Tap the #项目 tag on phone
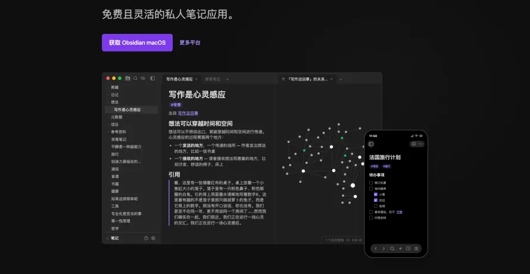 tap(374, 166)
